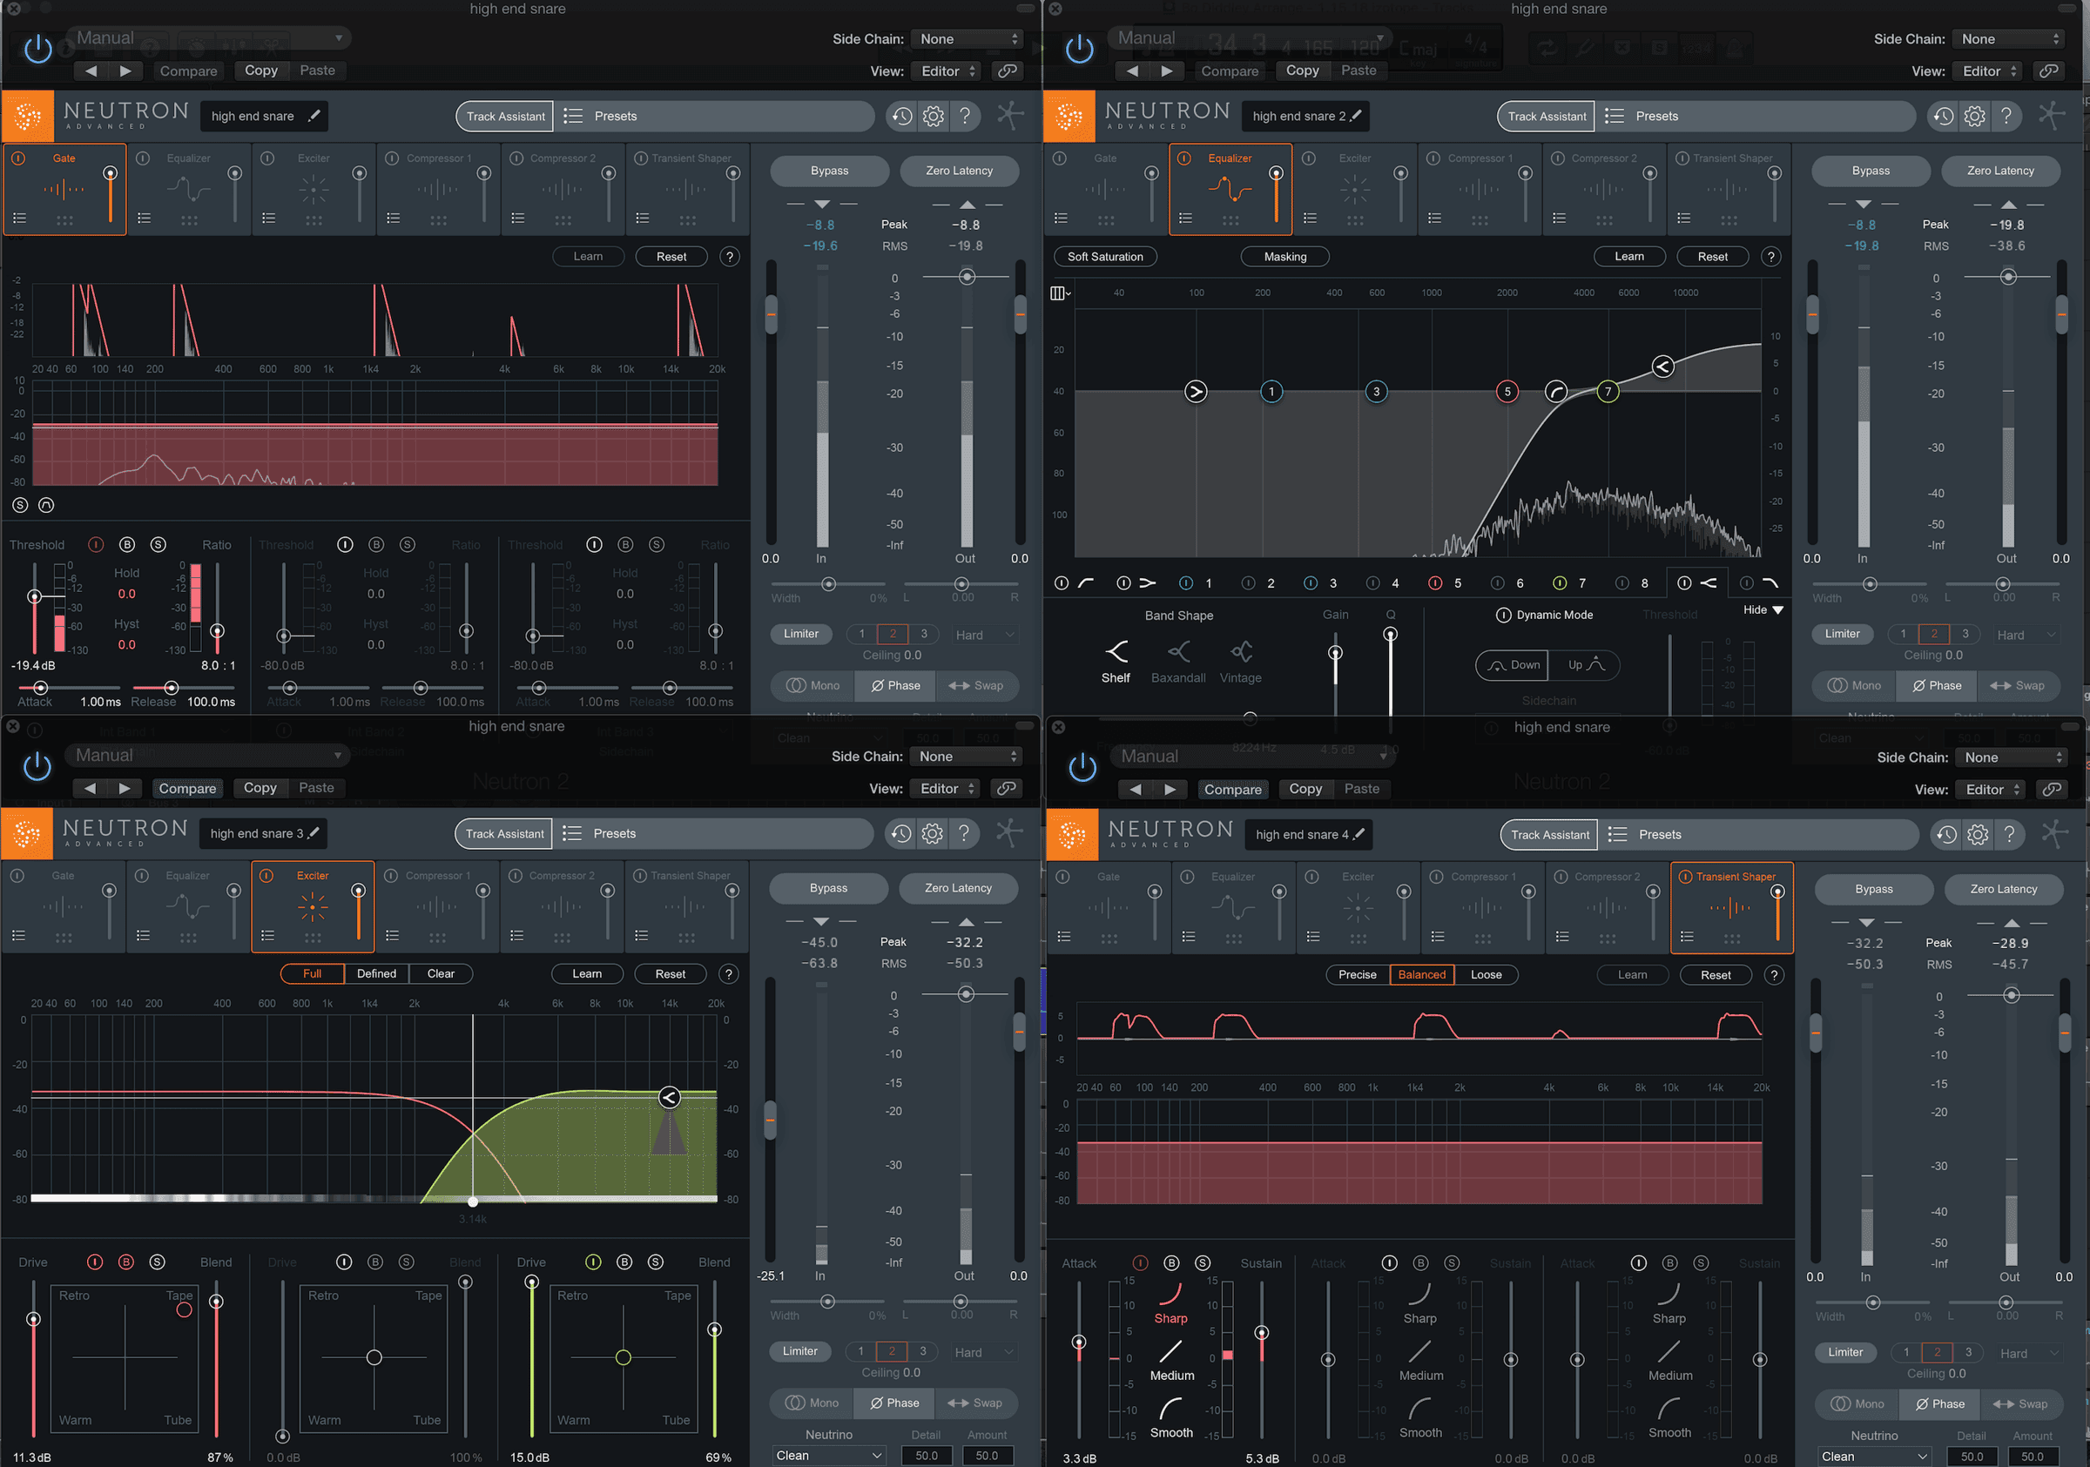The image size is (2090, 1467).
Task: Select limiter mode 3 in top-left window
Action: (x=924, y=635)
